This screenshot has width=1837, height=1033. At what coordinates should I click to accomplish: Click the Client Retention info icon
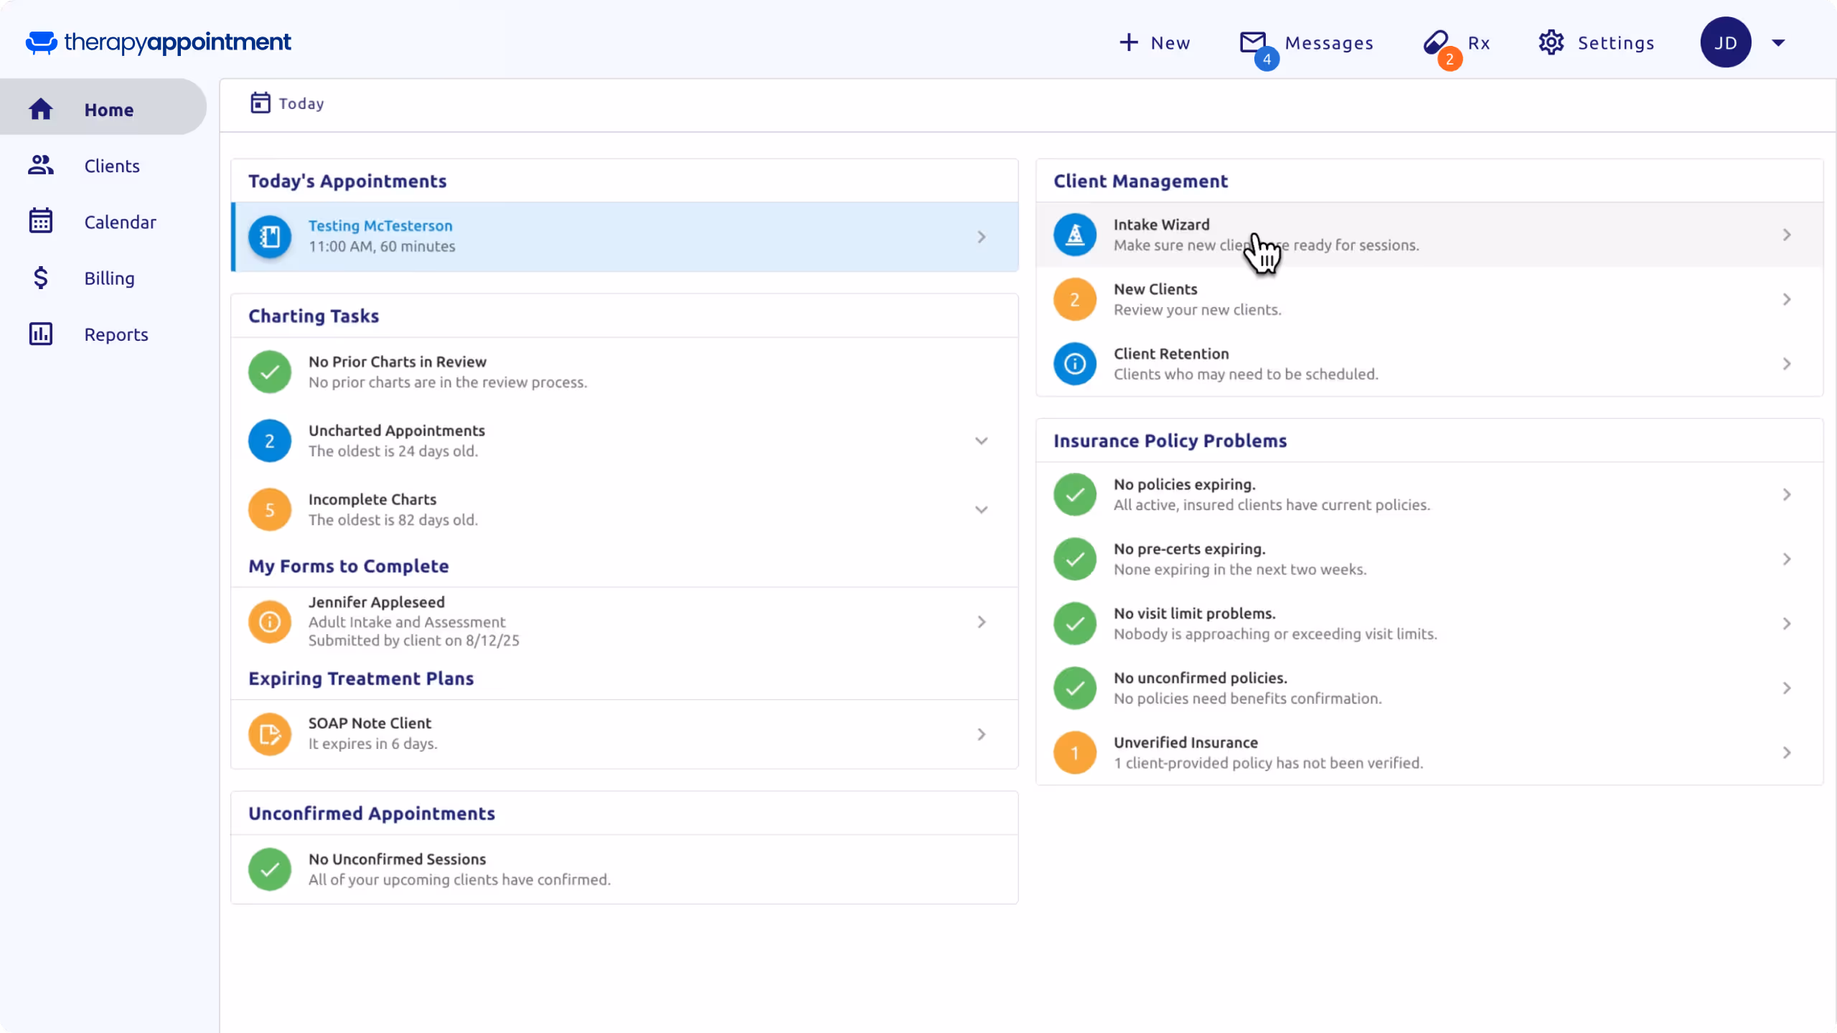pos(1075,364)
